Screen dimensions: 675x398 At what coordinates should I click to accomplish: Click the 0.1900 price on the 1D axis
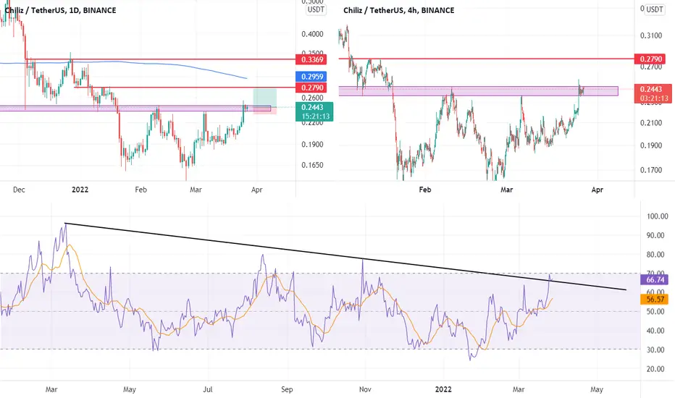point(312,145)
